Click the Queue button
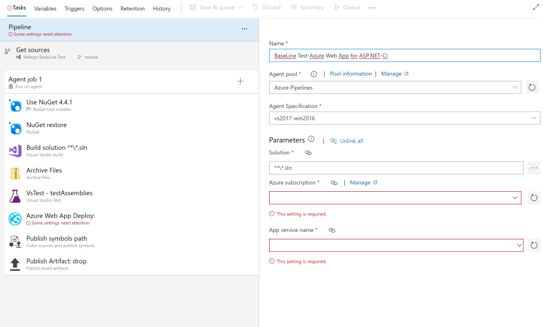The height and width of the screenshot is (327, 543). [x=347, y=7]
